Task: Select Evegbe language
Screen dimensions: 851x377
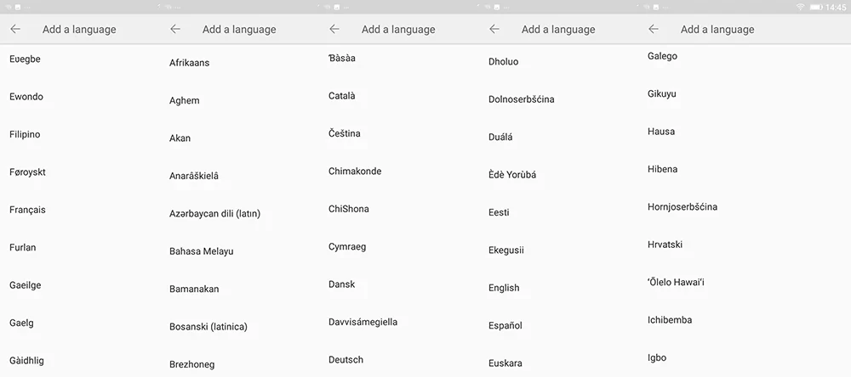Action: point(25,59)
